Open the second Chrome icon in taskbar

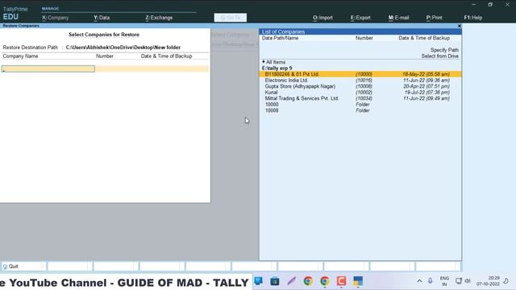click(325, 281)
